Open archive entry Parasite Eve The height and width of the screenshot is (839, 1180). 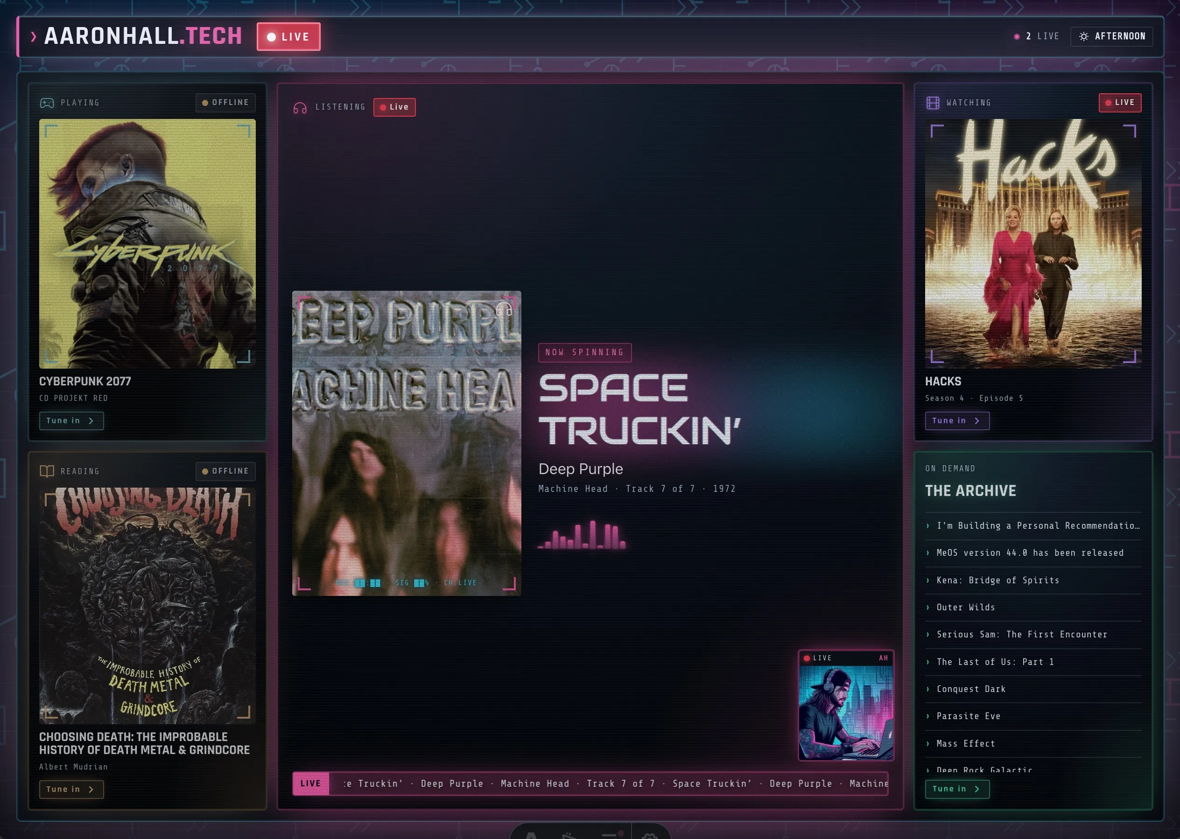pos(1033,716)
